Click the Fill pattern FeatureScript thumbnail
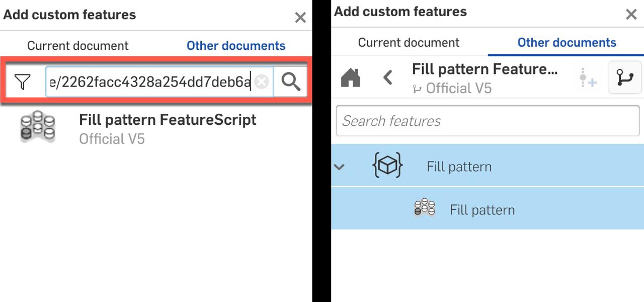Screen dimensions: 644x302 (37, 126)
